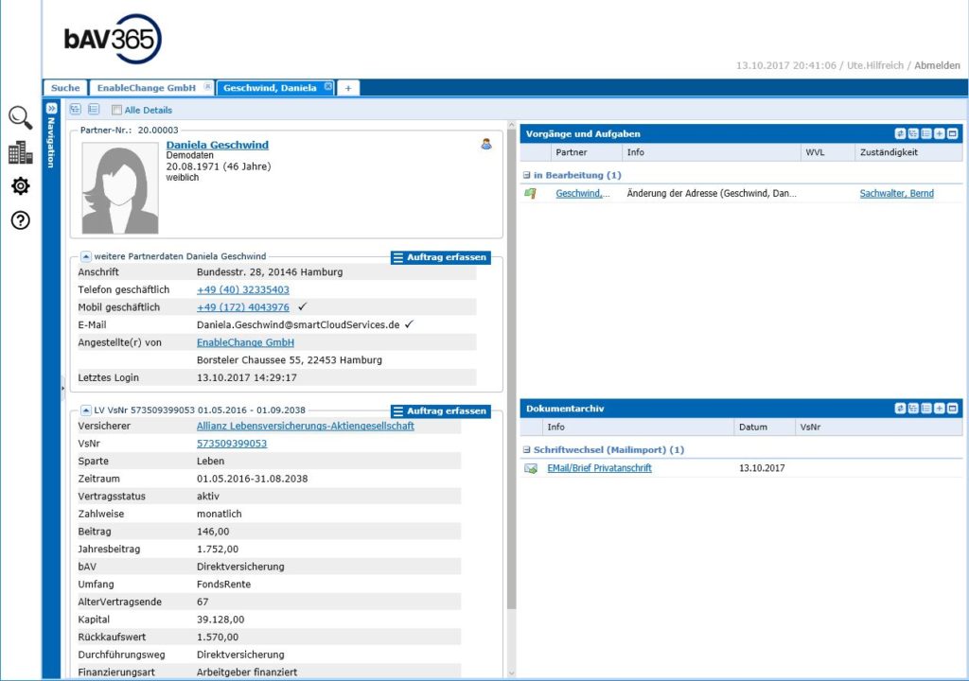The image size is (969, 681).
Task: Switch to the Suche tab
Action: coord(65,88)
